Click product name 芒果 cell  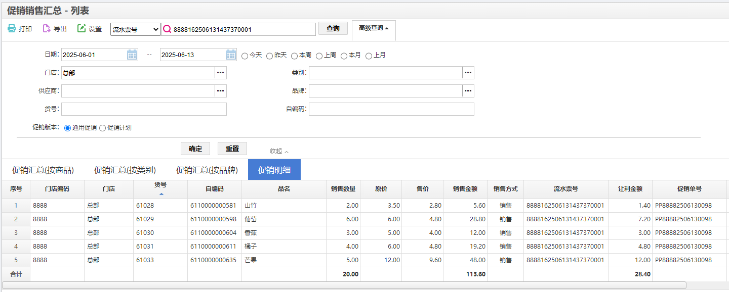click(284, 260)
